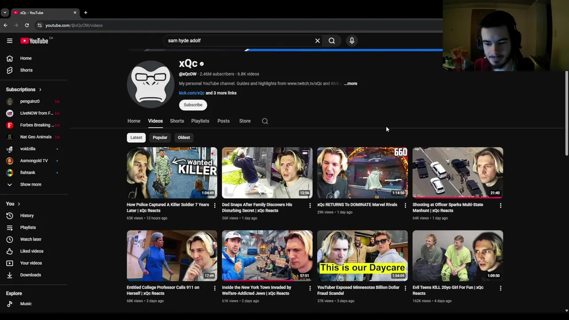Reload the page in browser
Screen dimensions: 569x320
click(x=27, y=25)
